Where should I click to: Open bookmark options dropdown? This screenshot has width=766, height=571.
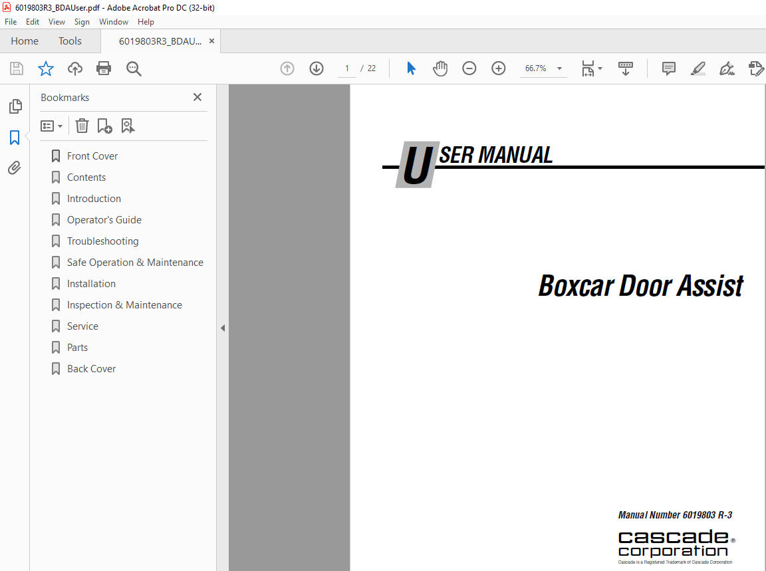[x=51, y=126]
